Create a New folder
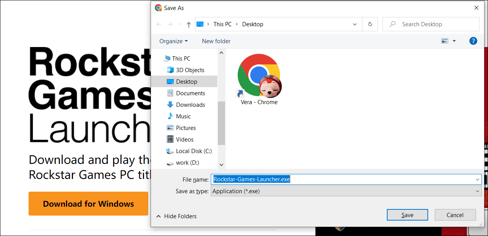This screenshot has height=236, width=488. tap(216, 41)
